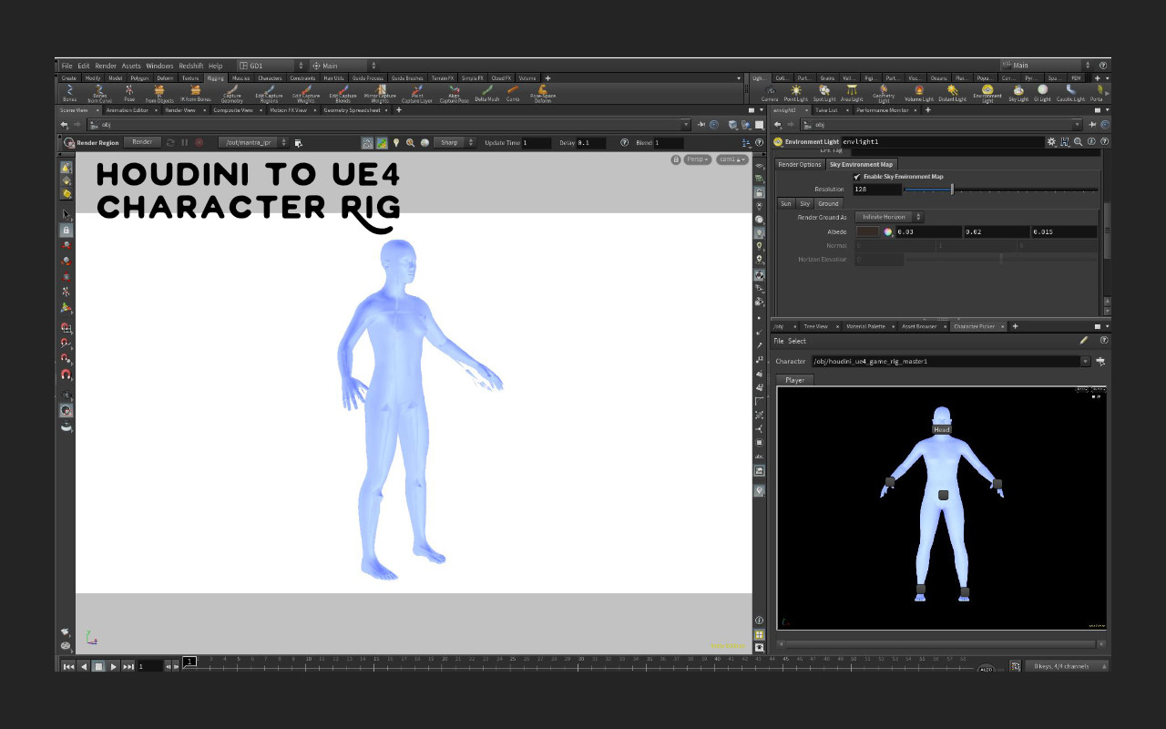Add a Caustic Light from the shelf
1166x729 pixels.
1070,93
